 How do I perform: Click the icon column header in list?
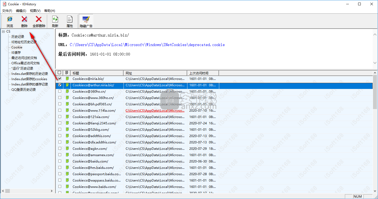(x=67, y=73)
